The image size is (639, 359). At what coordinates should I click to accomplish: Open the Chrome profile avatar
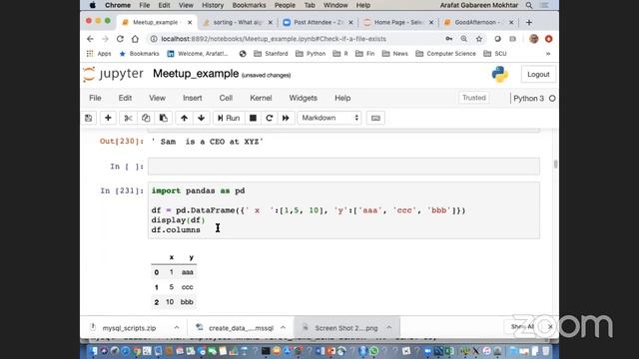coord(533,39)
